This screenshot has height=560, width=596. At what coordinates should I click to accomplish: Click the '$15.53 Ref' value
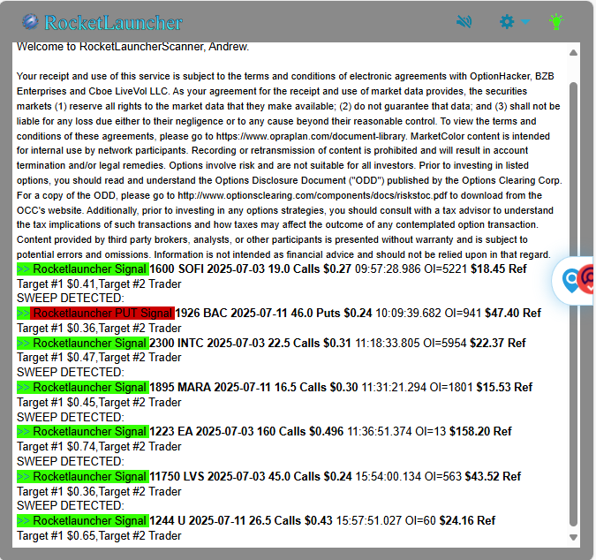[504, 387]
